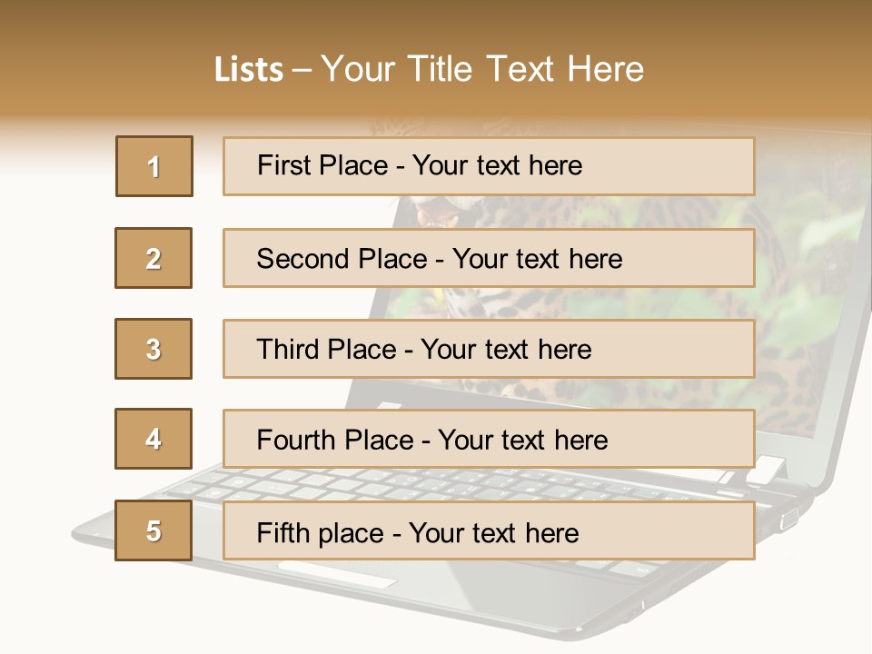The image size is (872, 654).
Task: Click the bold word Lists in title
Action: (249, 70)
